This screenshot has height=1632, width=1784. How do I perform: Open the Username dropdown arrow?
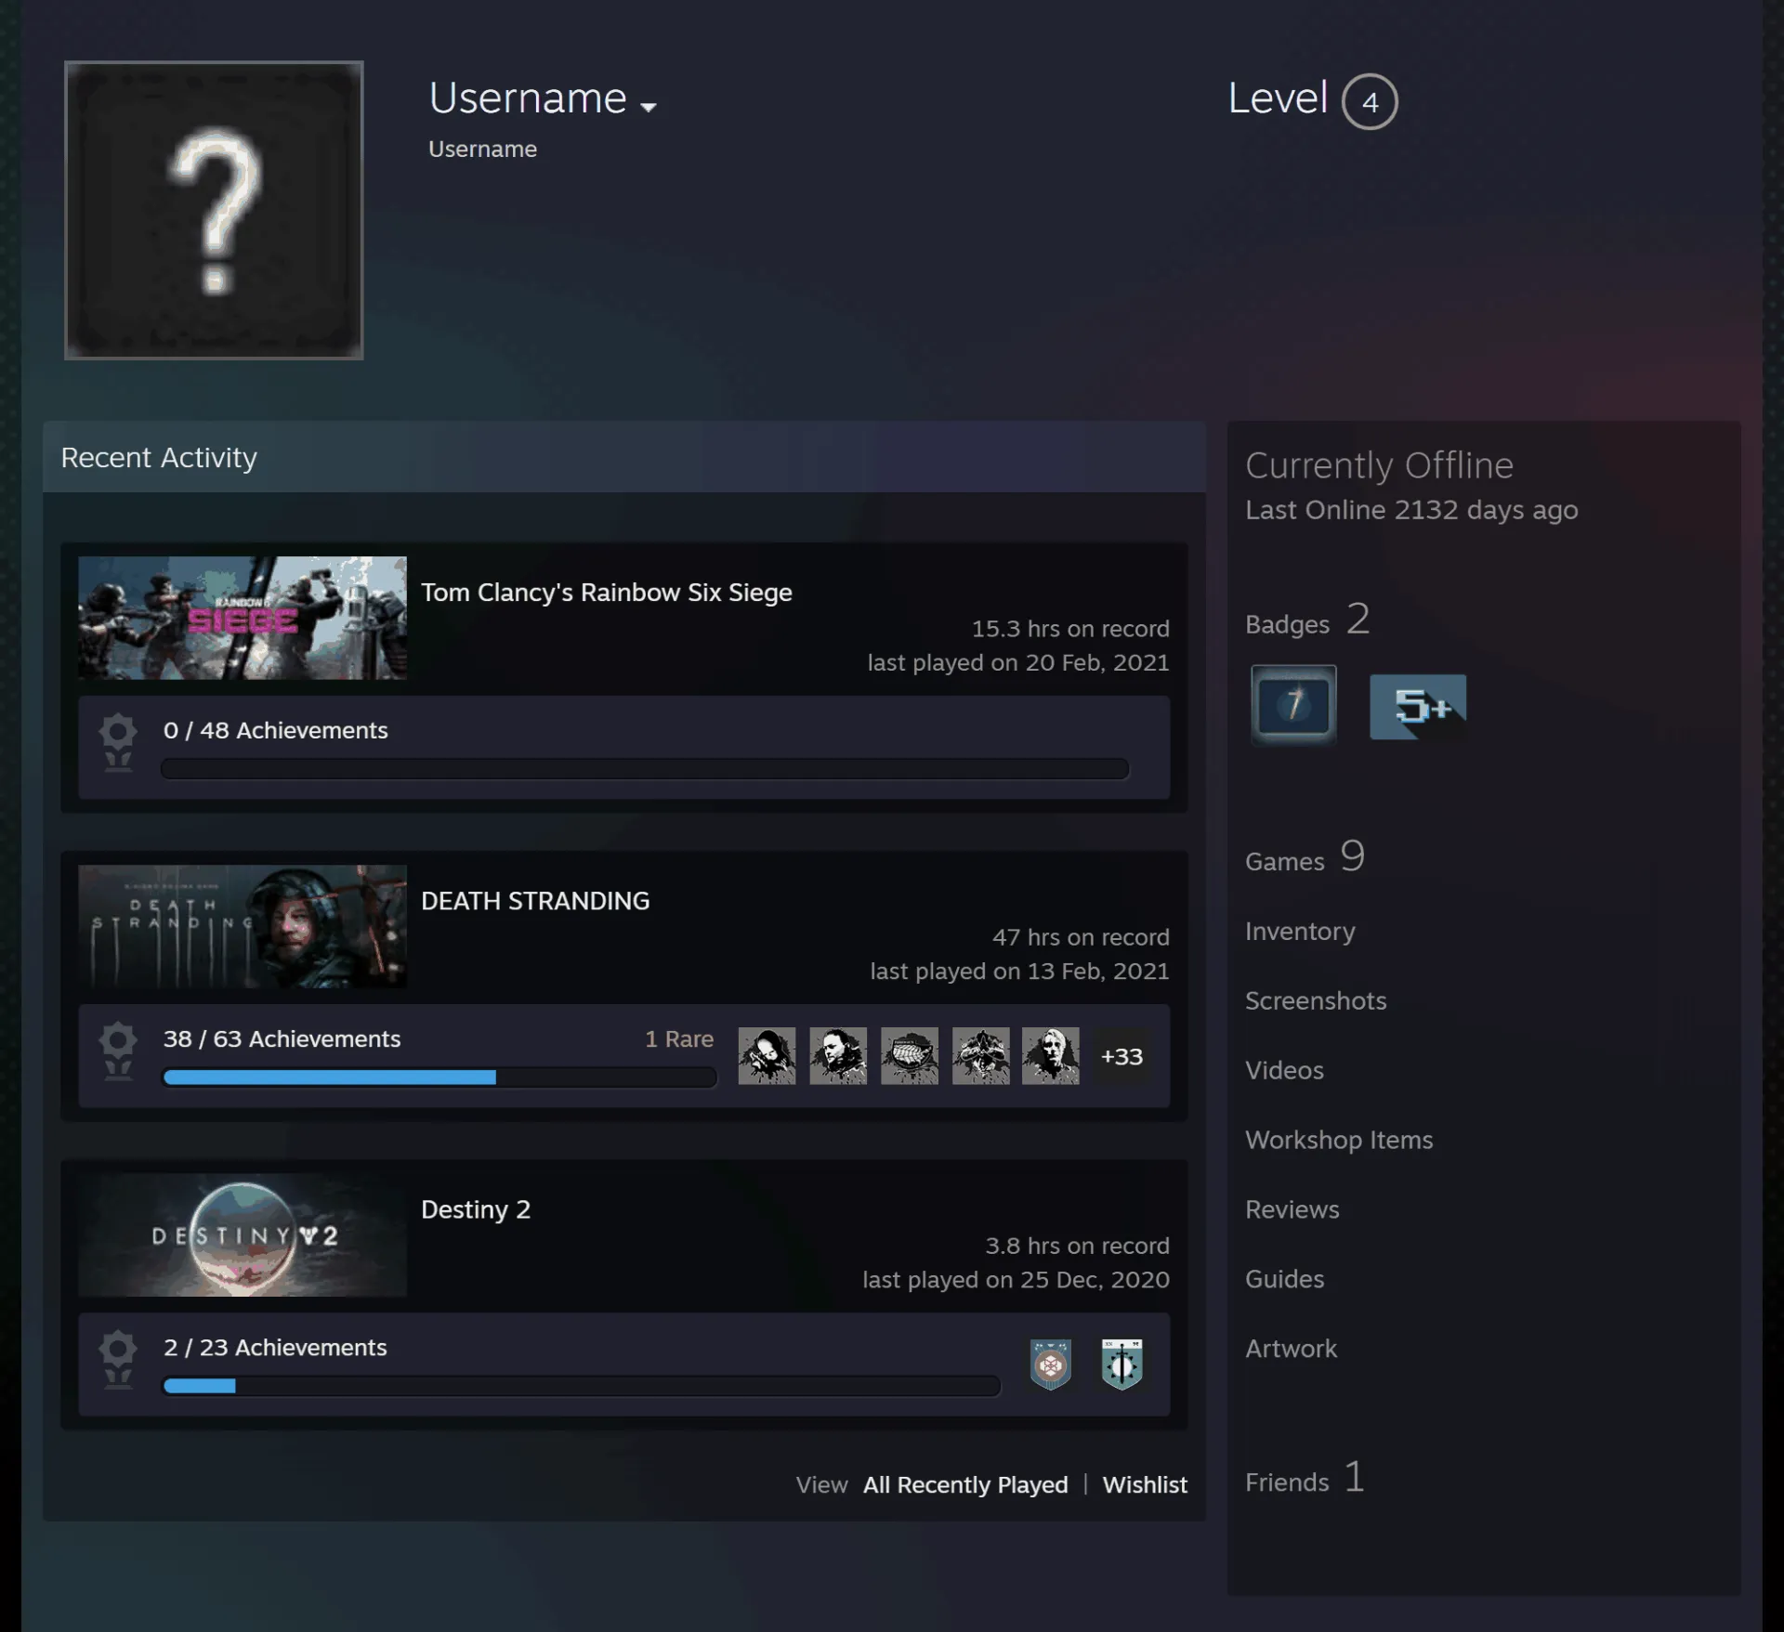click(649, 107)
